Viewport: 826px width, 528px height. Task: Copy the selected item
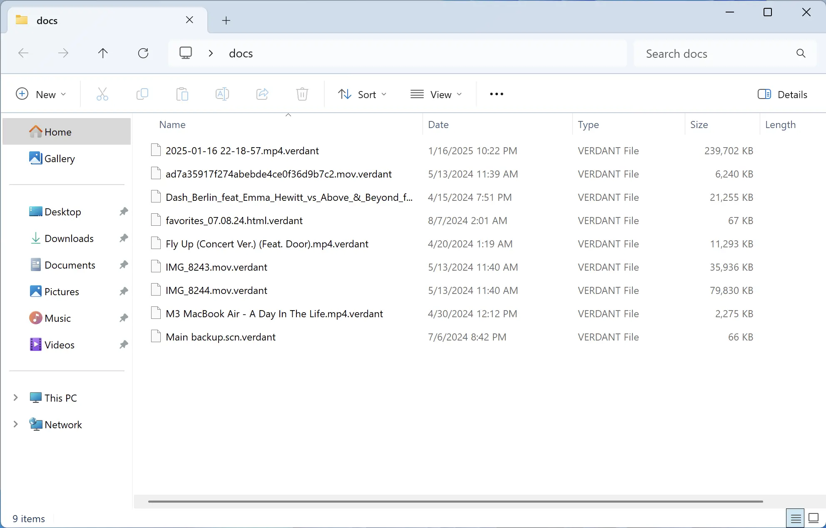click(142, 94)
